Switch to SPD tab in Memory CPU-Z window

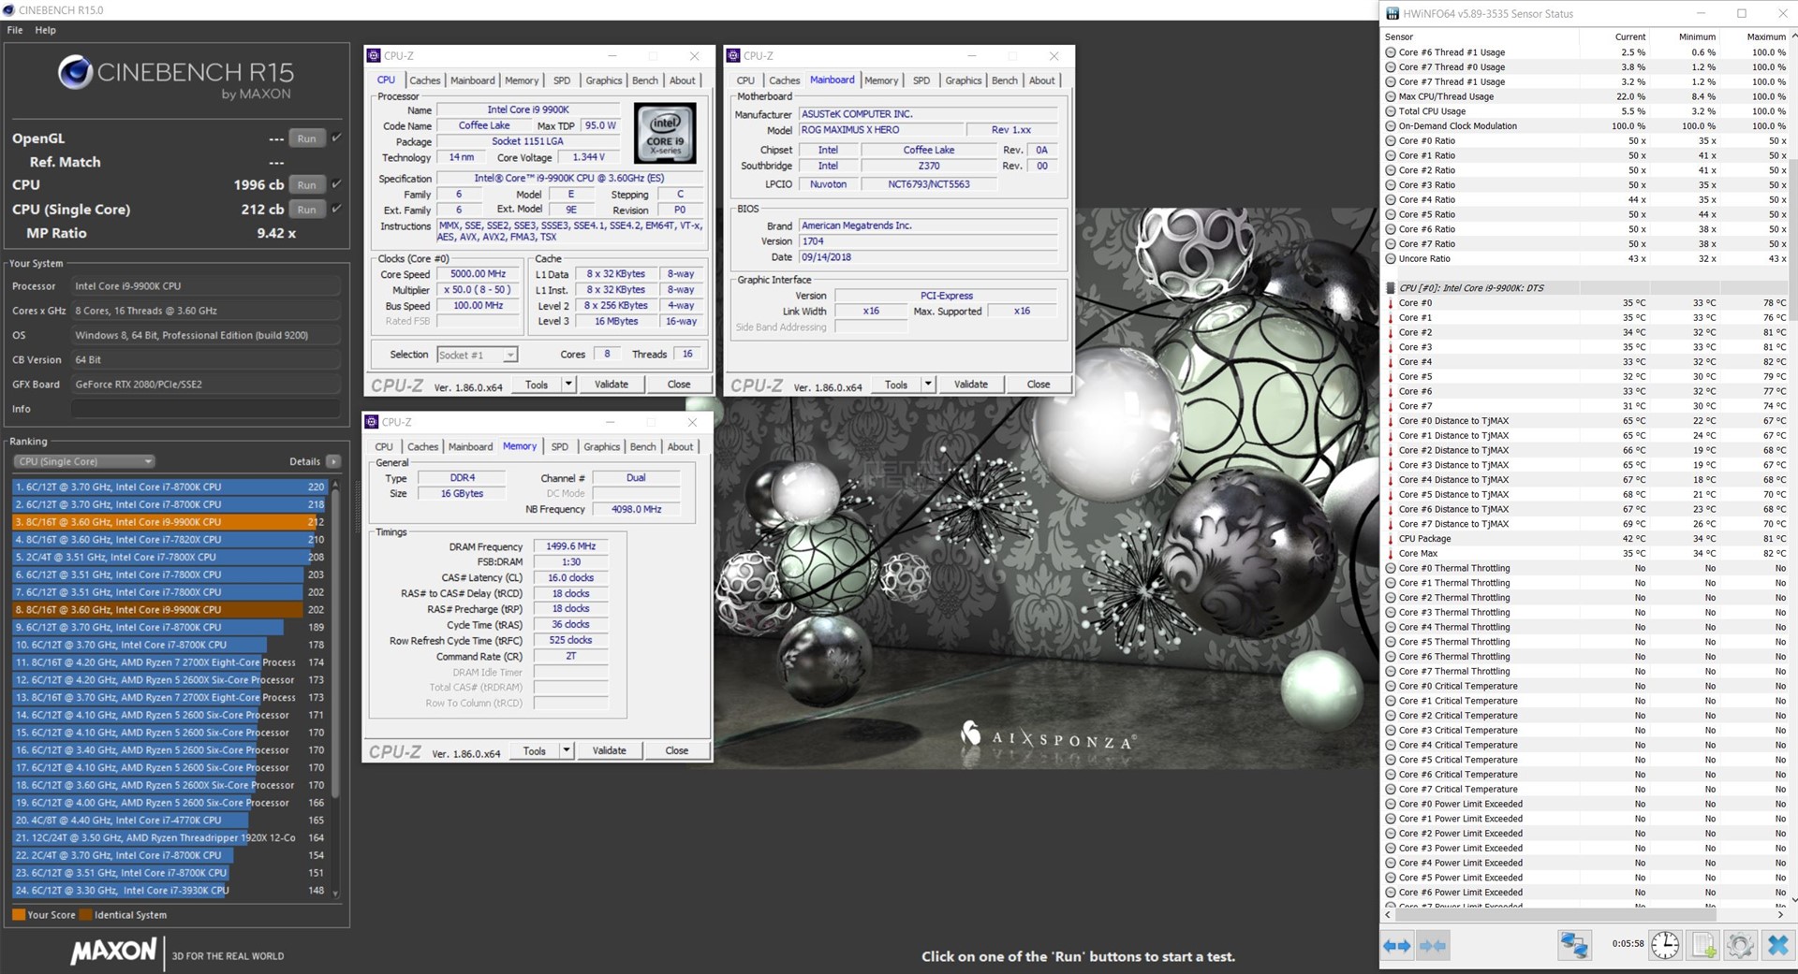(559, 447)
